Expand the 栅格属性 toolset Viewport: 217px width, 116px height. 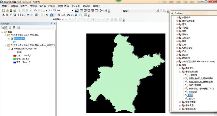point(180,68)
